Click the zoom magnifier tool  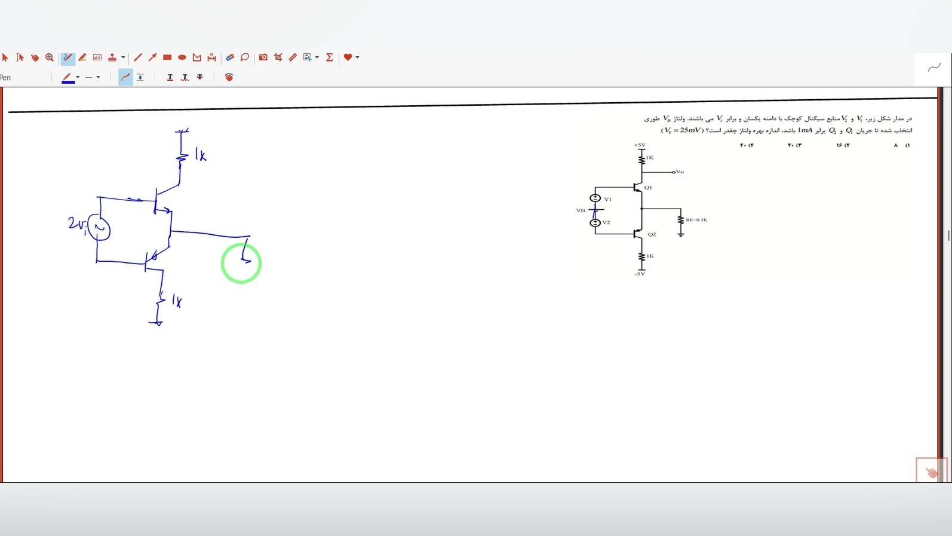tap(50, 57)
